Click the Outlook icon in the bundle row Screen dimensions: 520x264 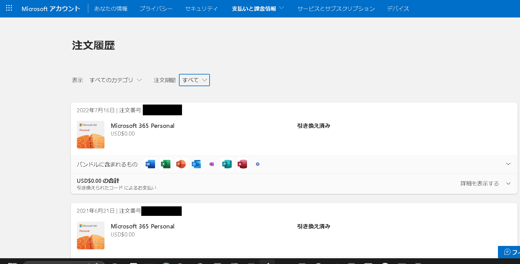196,164
